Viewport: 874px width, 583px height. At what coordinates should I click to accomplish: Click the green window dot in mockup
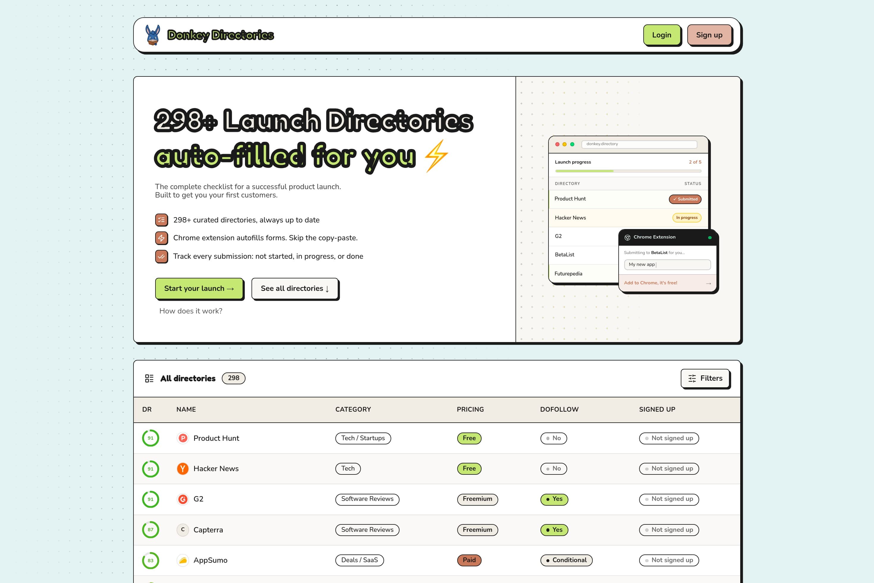click(x=572, y=144)
